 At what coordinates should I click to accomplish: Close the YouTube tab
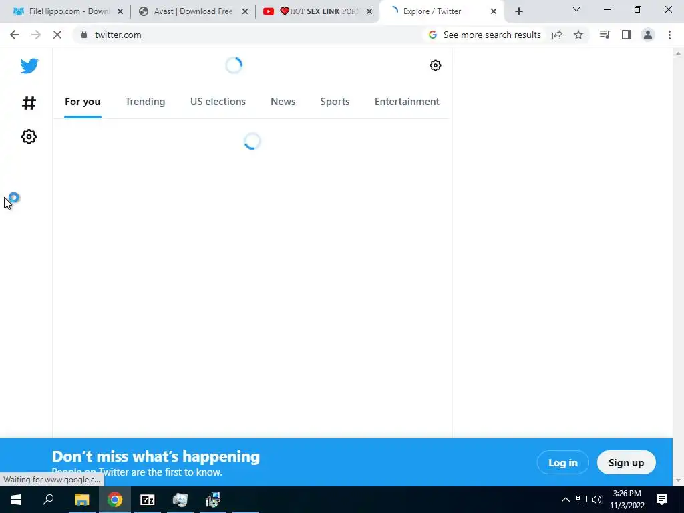(369, 11)
